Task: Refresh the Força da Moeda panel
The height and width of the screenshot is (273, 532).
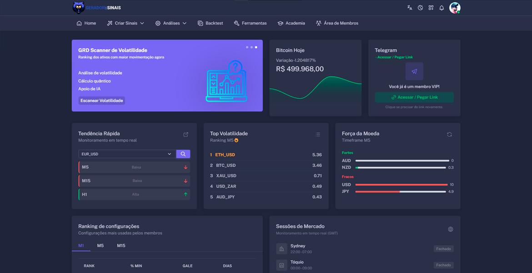Action: (449, 135)
